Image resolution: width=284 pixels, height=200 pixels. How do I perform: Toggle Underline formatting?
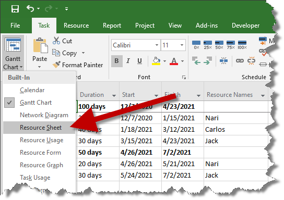tap(139, 61)
